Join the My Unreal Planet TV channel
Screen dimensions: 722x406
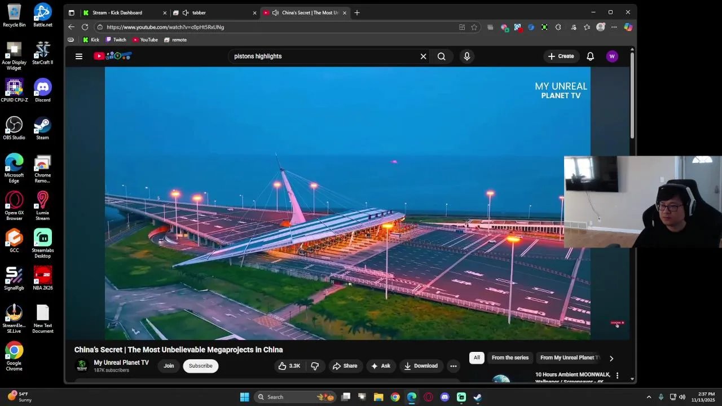coord(169,366)
